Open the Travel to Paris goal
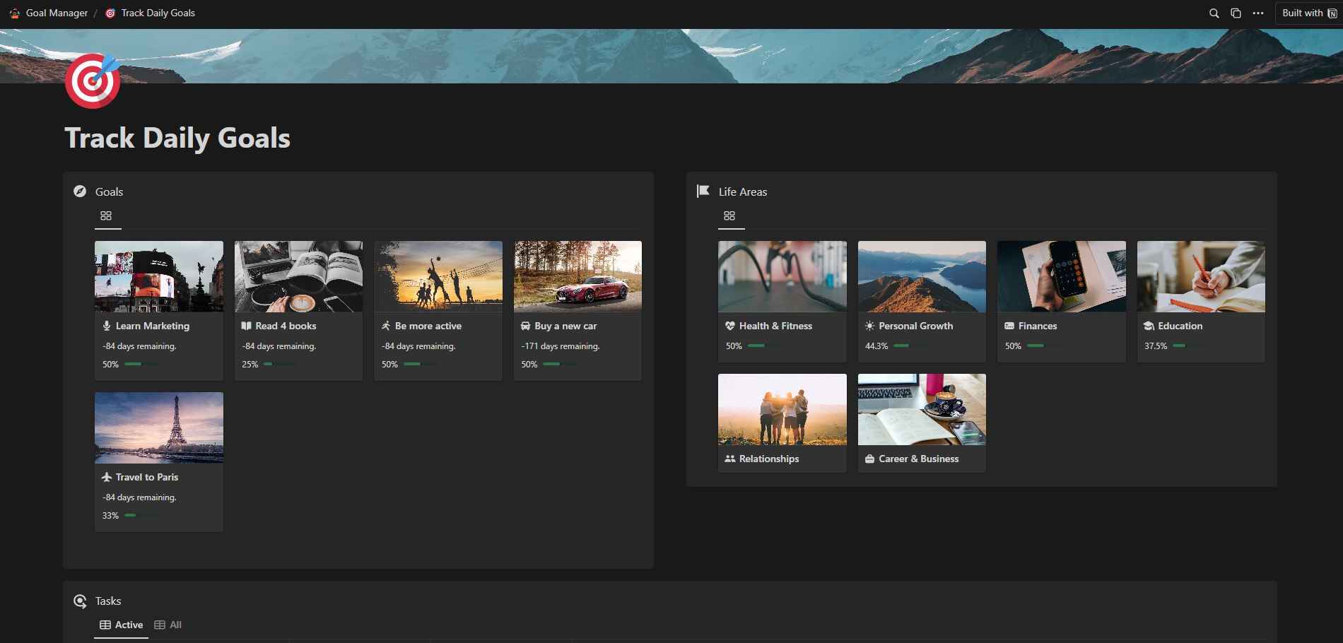 (158, 462)
